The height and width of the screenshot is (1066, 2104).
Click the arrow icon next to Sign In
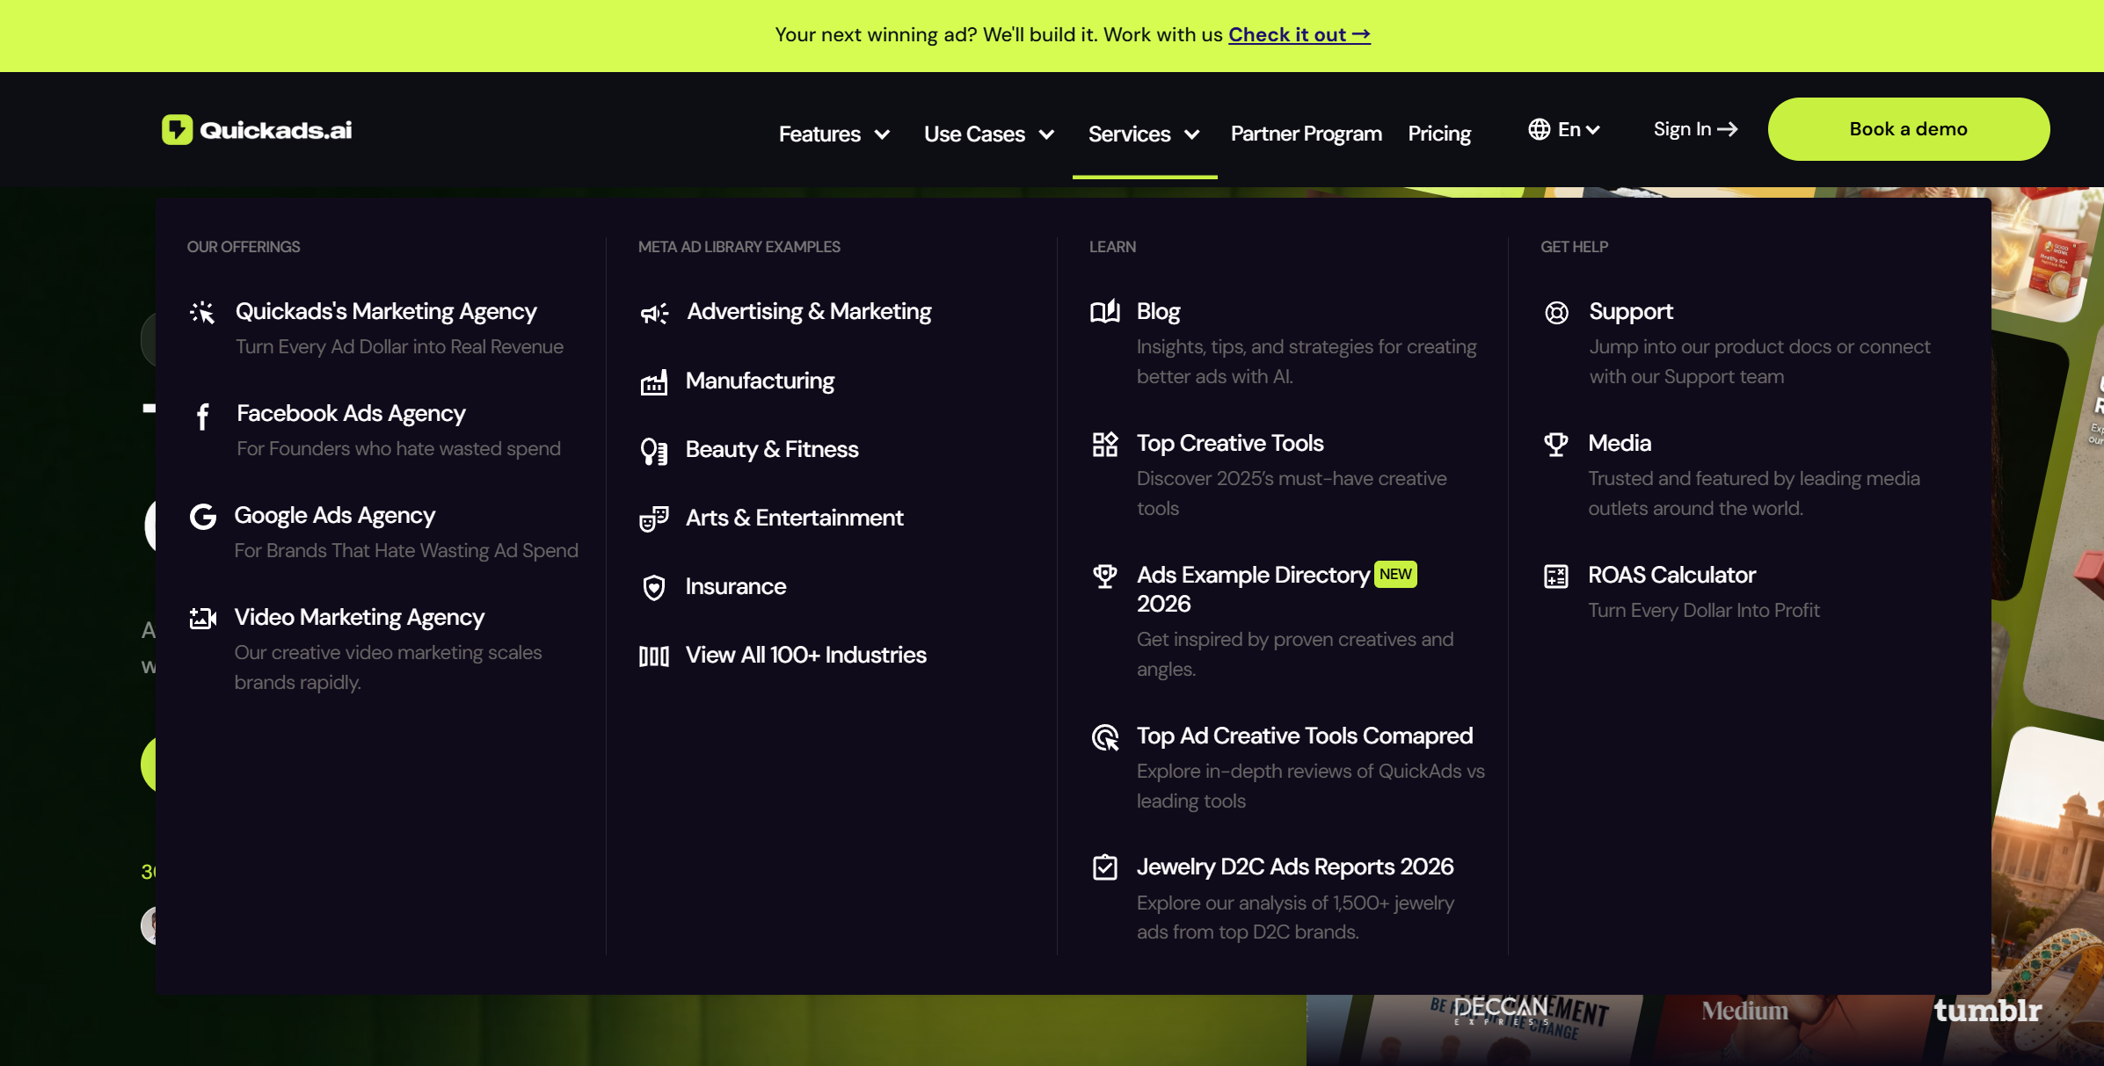coord(1727,129)
